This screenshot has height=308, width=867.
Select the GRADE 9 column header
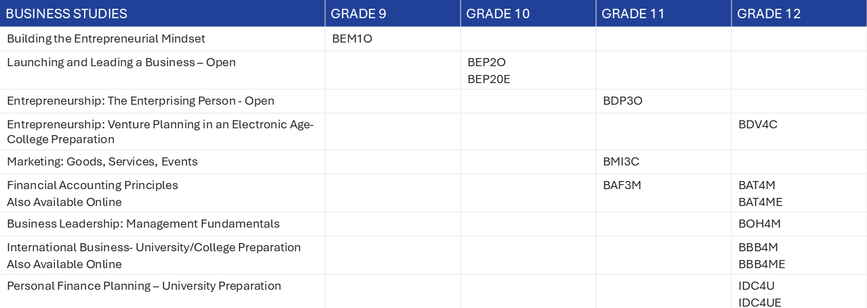tap(393, 14)
